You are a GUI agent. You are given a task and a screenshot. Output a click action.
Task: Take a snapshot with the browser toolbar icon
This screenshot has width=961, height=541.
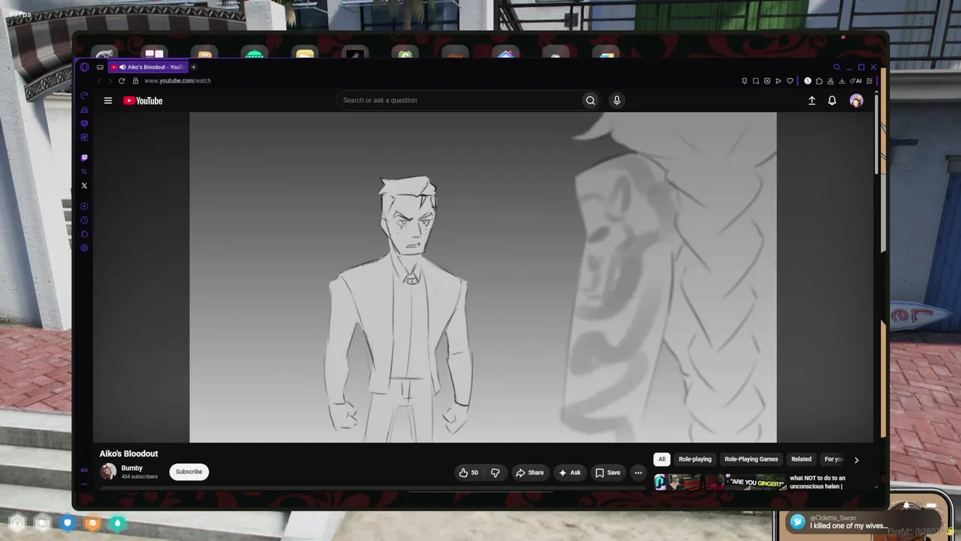[x=756, y=81]
